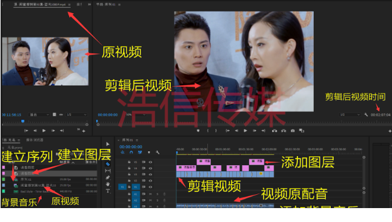Toggle V1 source patching button
This screenshot has height=222, width=392.
122,187
